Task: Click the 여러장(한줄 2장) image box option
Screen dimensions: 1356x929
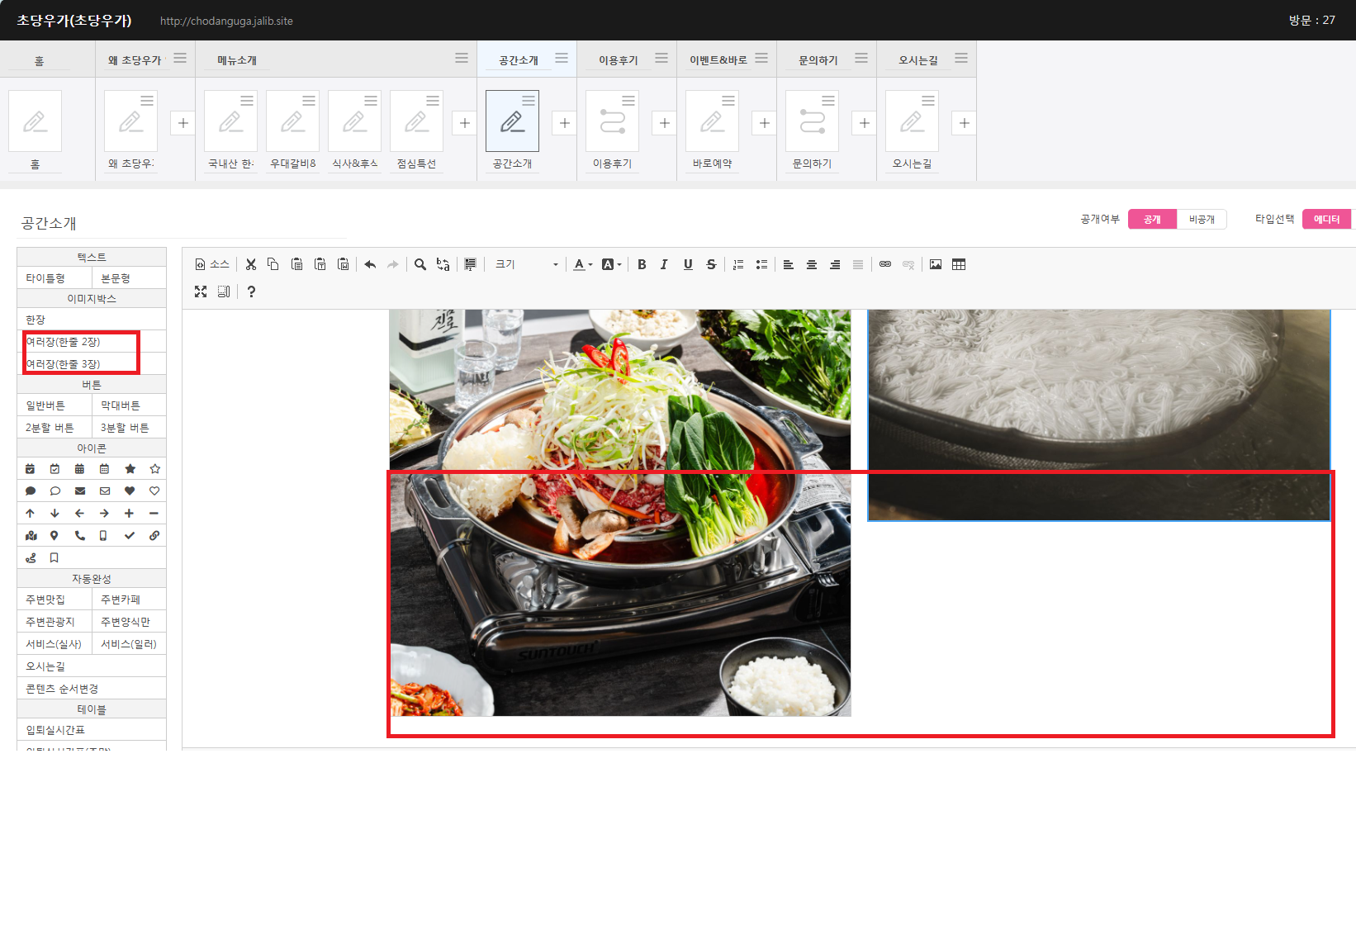Action: tap(64, 342)
